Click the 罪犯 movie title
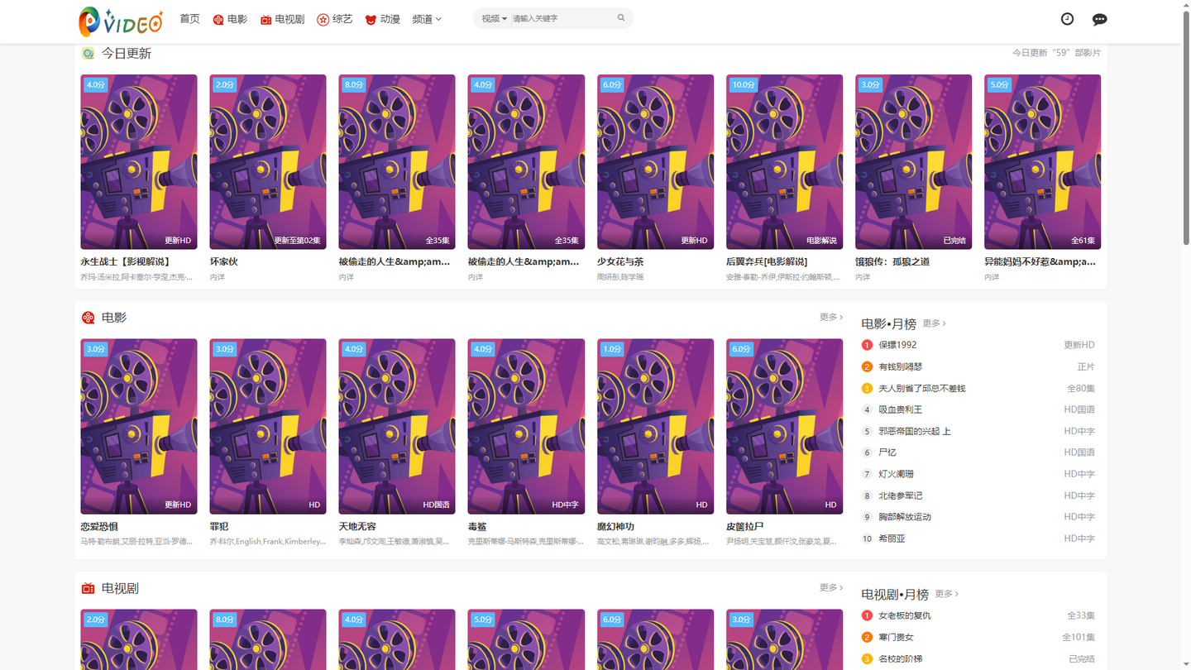 tap(219, 526)
